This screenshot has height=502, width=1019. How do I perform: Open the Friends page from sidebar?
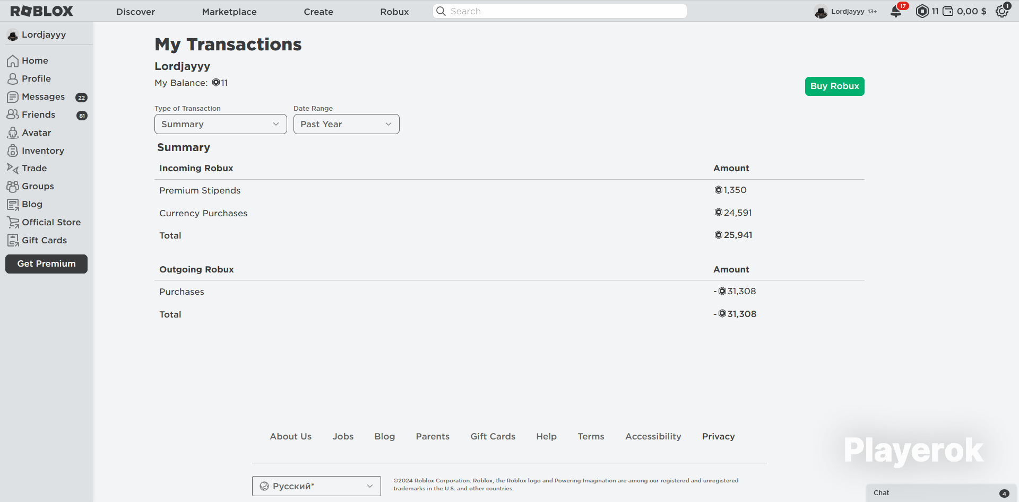click(x=38, y=115)
